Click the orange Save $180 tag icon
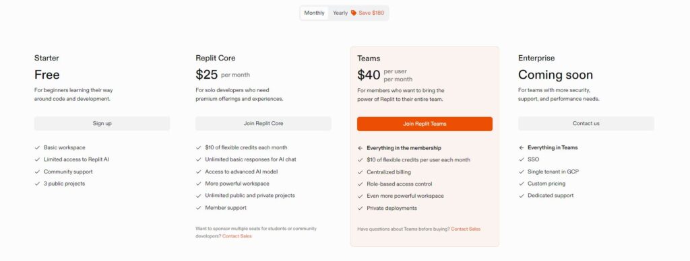Image resolution: width=690 pixels, height=261 pixels. tap(354, 13)
